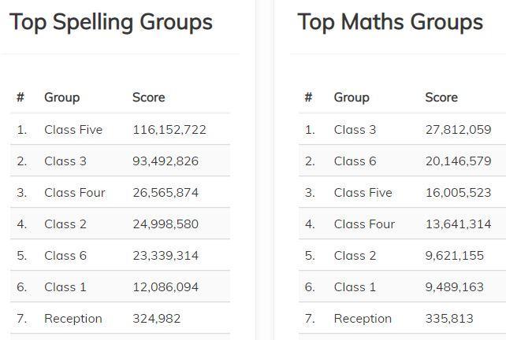The height and width of the screenshot is (340, 506).
Task: Click the 27,812,059 maths score
Action: click(x=458, y=130)
